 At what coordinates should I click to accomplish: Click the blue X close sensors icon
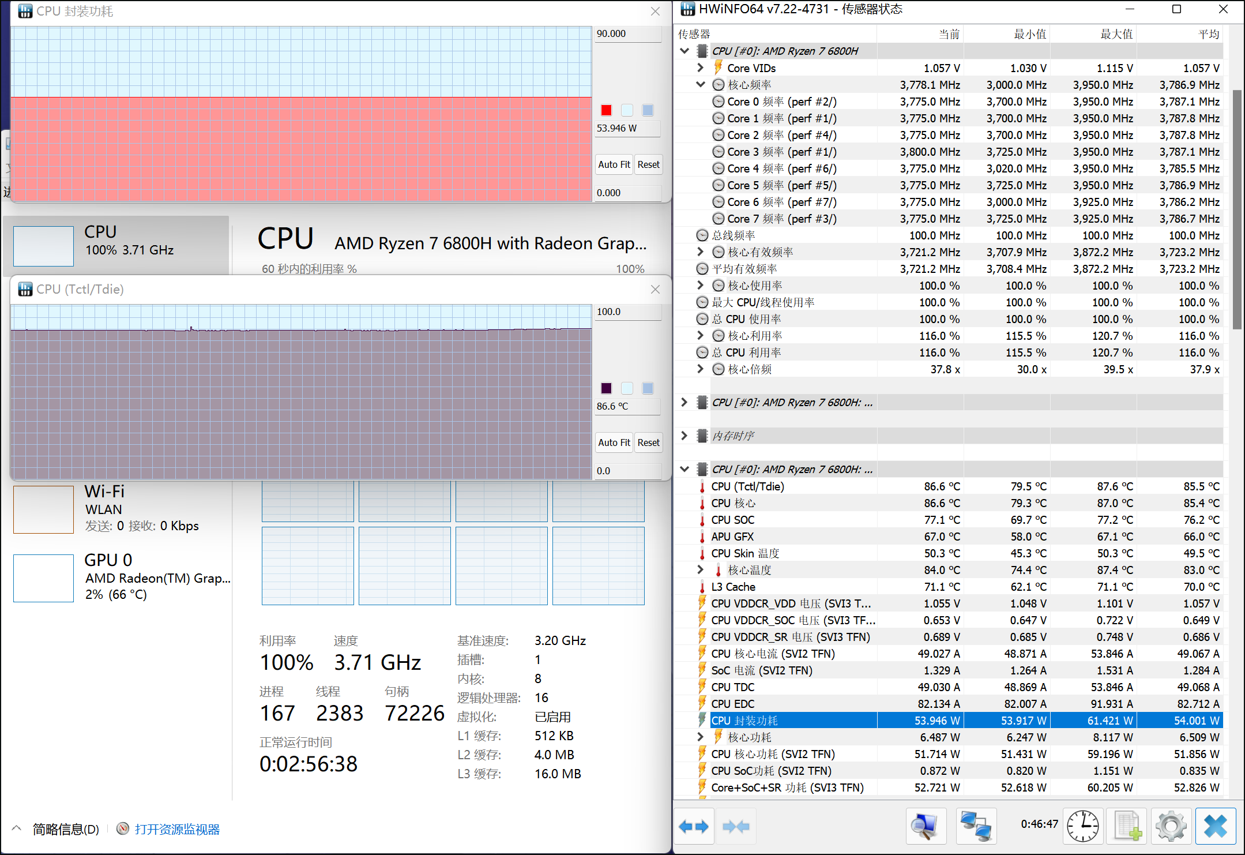click(x=1215, y=827)
